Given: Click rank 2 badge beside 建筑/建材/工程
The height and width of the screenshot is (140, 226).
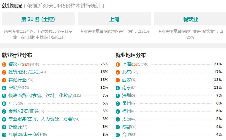Looking at the screenshot, I should tap(4, 72).
